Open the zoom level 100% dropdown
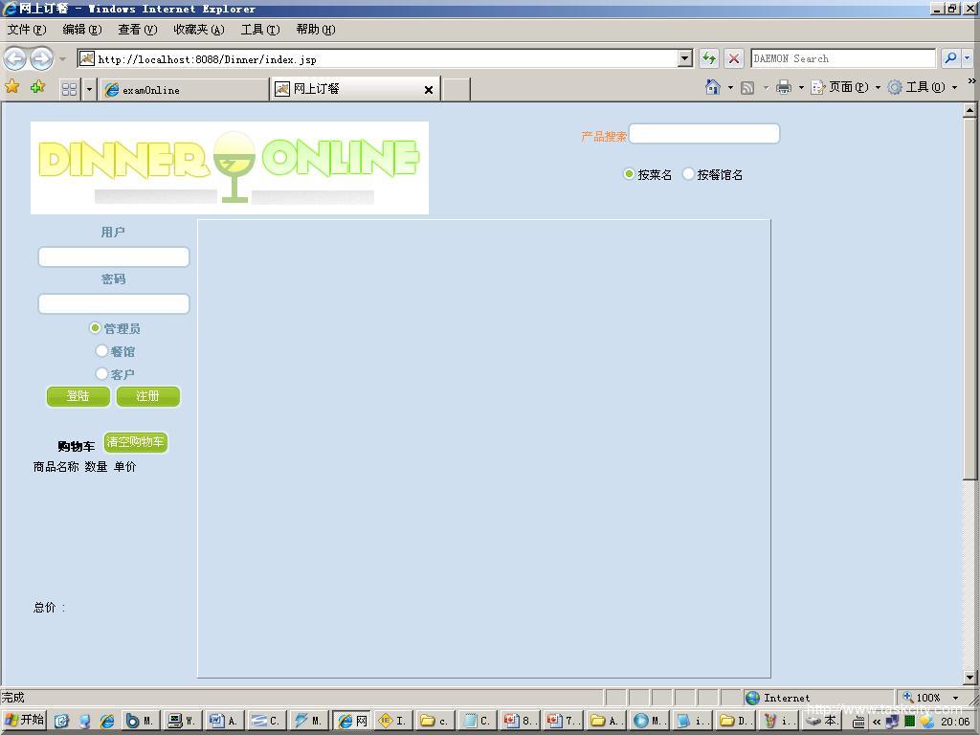The width and height of the screenshot is (980, 735). (x=955, y=698)
